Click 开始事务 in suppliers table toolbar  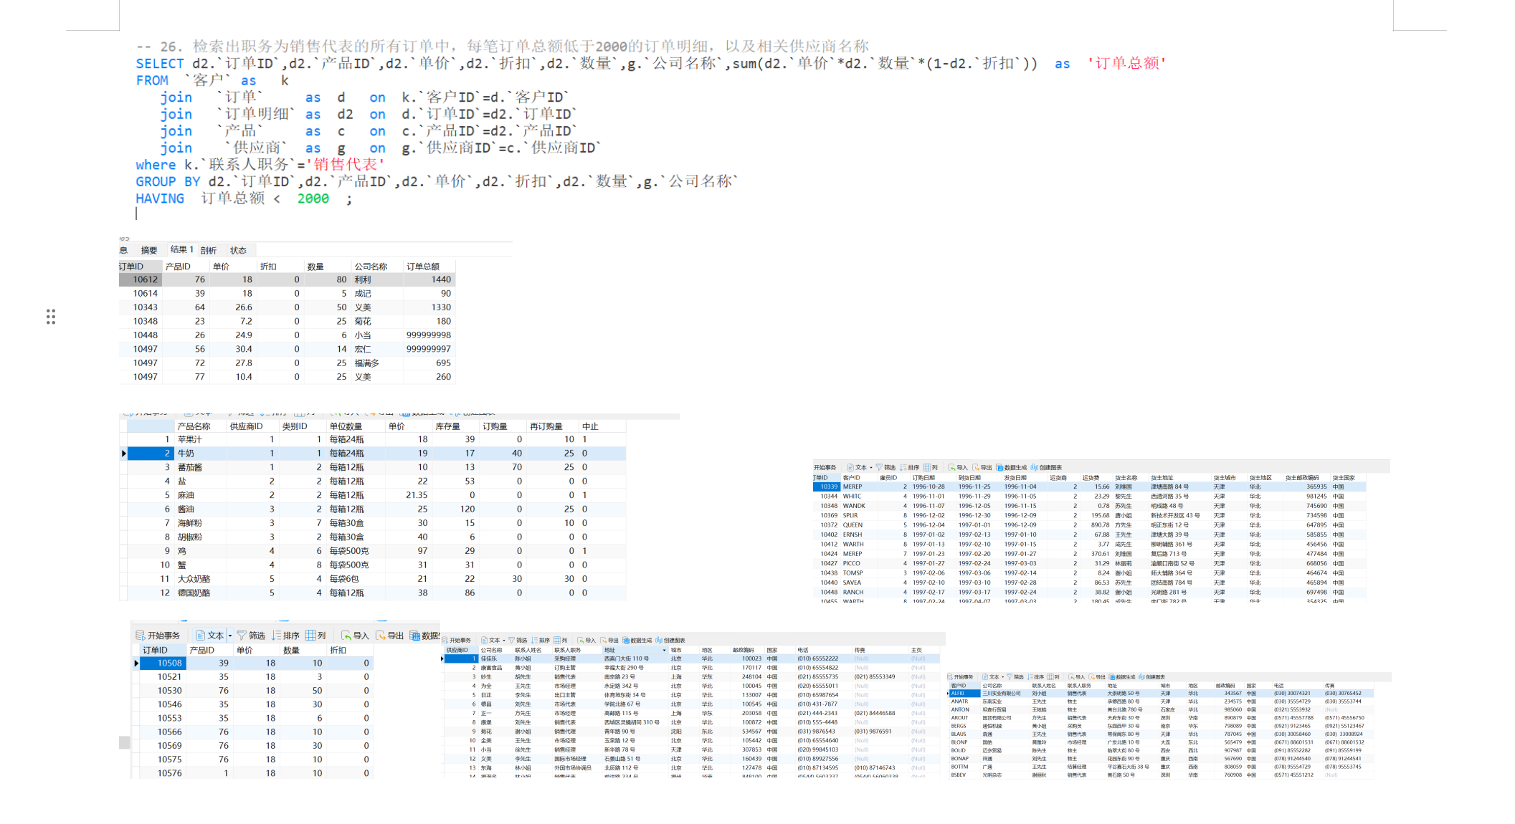click(x=456, y=641)
